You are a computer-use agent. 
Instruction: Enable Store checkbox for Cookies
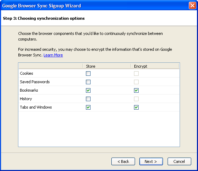[x=88, y=73]
